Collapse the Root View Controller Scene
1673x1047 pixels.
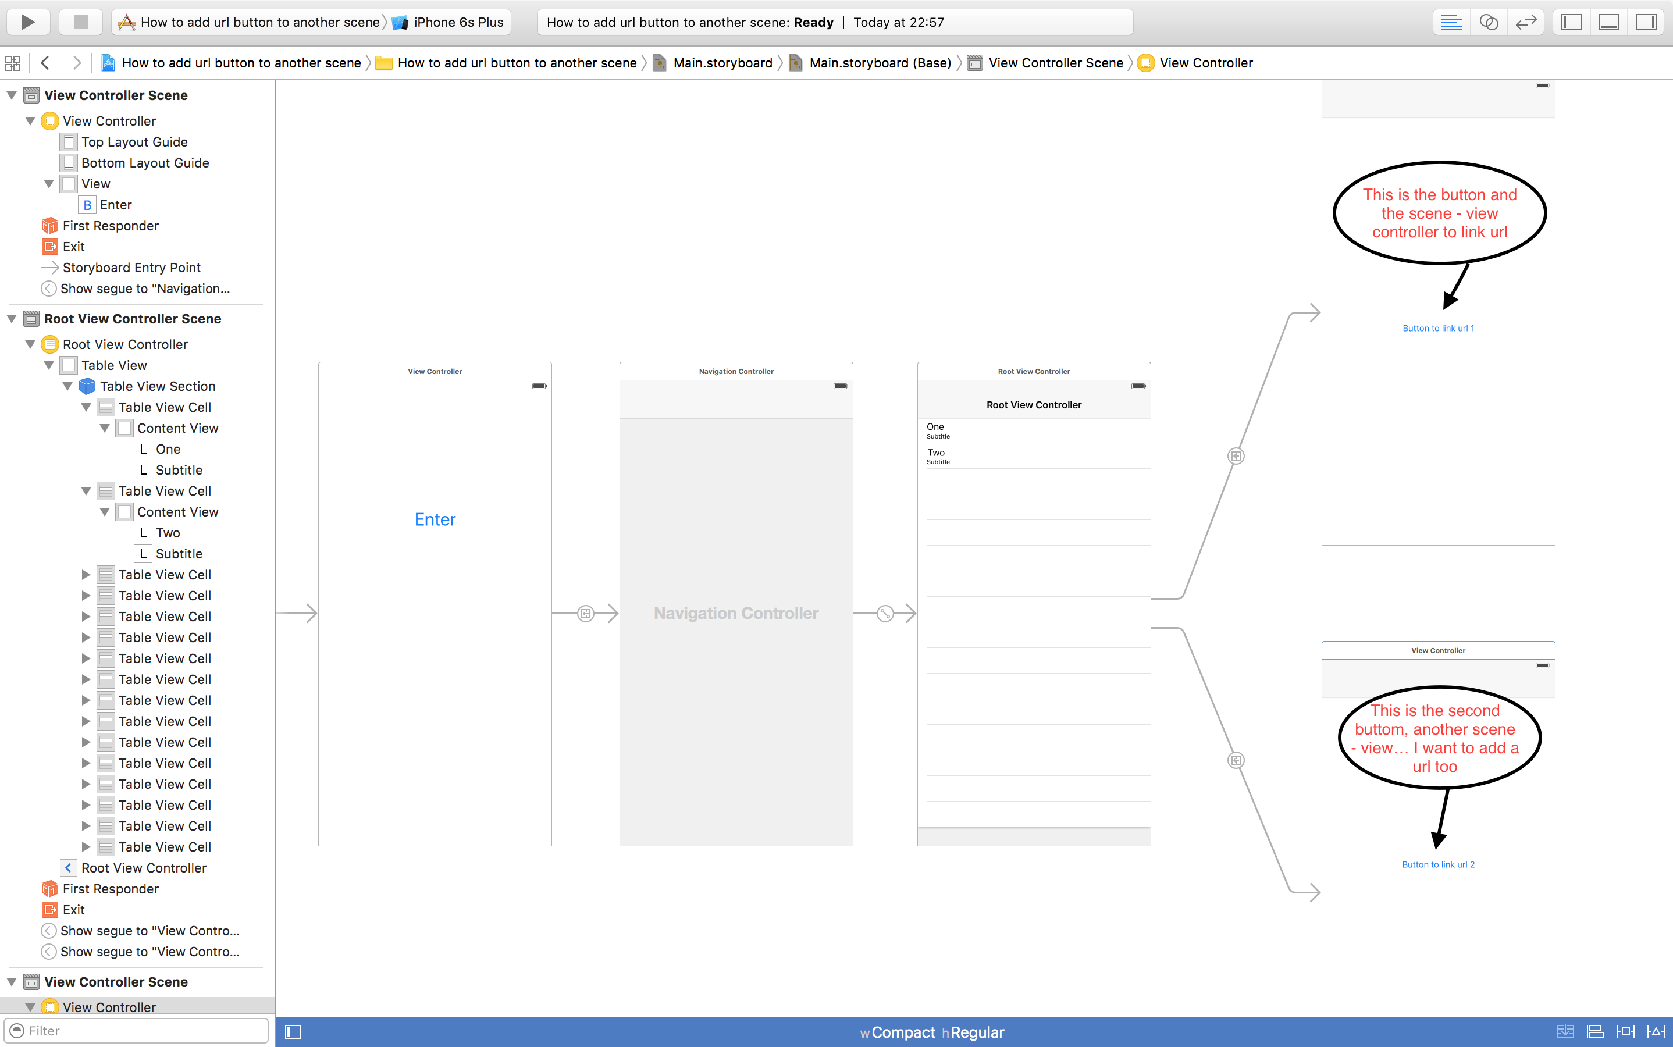click(x=12, y=319)
